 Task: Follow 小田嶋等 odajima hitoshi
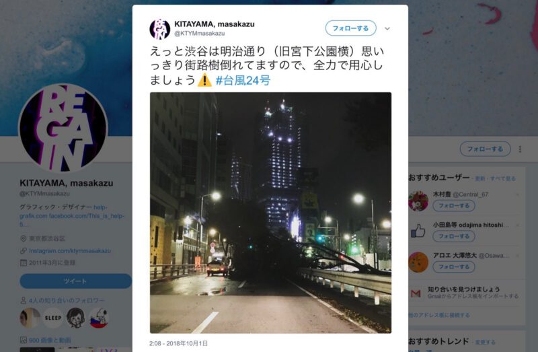[453, 236]
